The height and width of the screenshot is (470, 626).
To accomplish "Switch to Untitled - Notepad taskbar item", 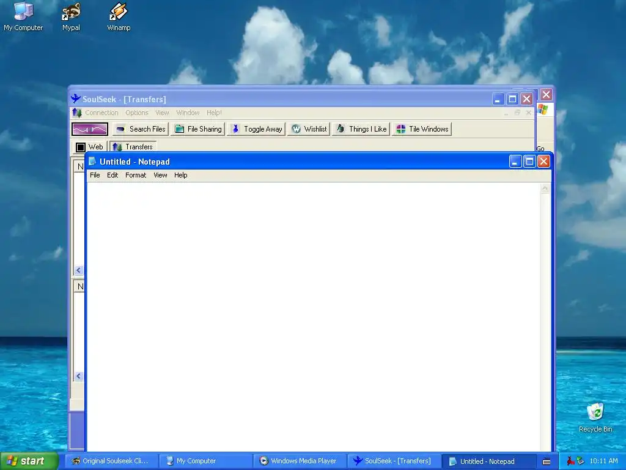I will click(488, 461).
